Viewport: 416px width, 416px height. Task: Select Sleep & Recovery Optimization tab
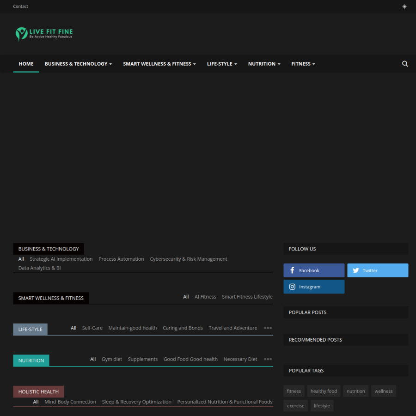coord(137,402)
